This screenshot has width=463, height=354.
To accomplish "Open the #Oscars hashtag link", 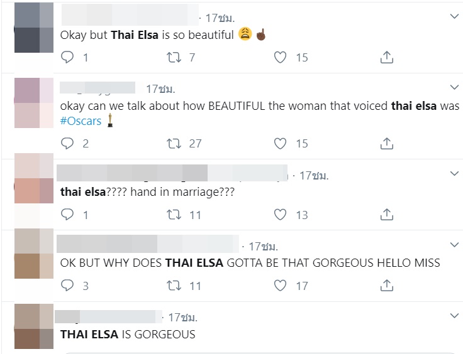I will click(x=81, y=121).
